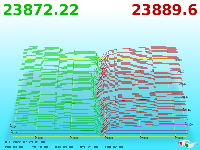200x150 pixels.
Task: Click the LON 02:00 London time
Action: 114,147
